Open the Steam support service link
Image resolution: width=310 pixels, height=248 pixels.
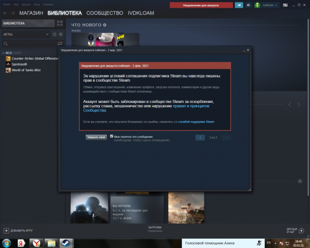196,122
